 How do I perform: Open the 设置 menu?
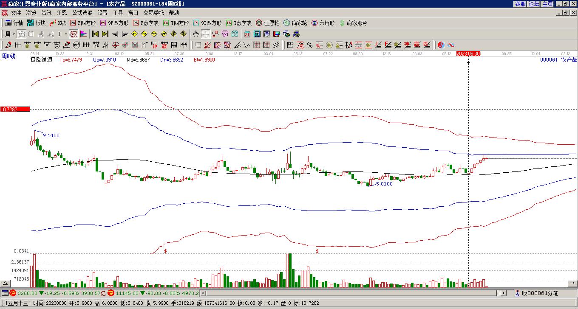pos(102,13)
